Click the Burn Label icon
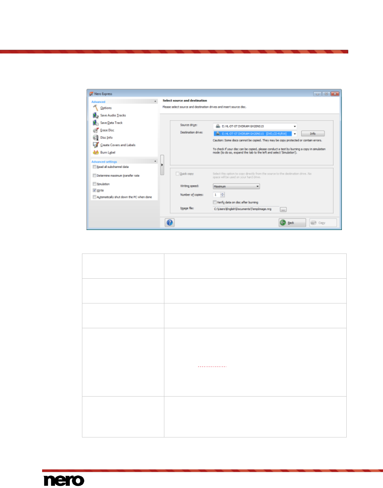The width and height of the screenshot is (383, 488). [x=96, y=152]
